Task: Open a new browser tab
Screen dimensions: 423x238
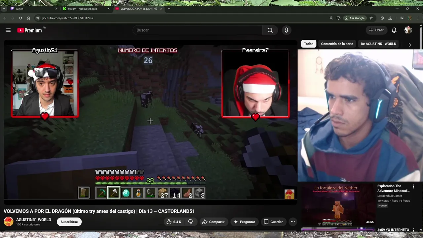Action: coord(169,9)
